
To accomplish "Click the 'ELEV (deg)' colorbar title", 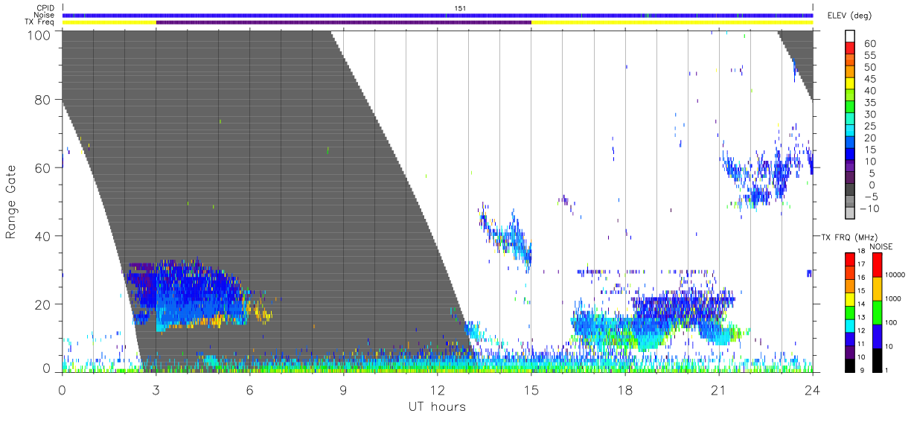I will click(849, 16).
